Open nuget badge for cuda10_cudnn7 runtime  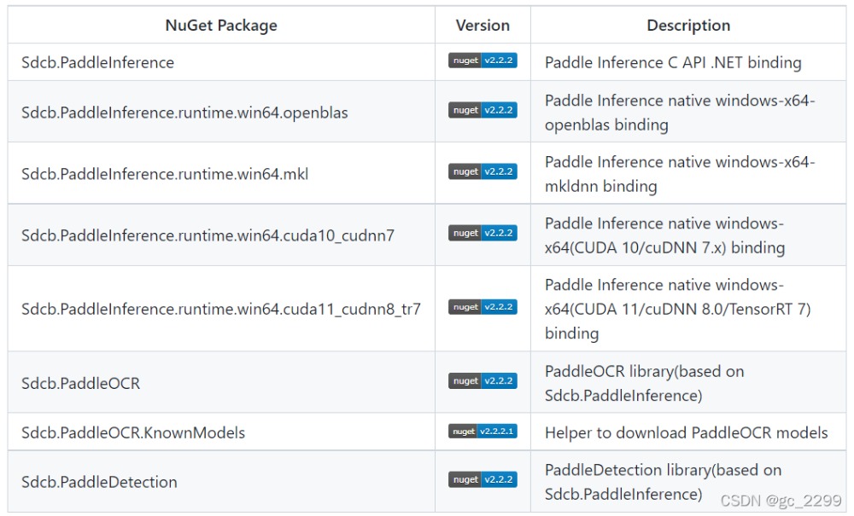click(x=483, y=233)
